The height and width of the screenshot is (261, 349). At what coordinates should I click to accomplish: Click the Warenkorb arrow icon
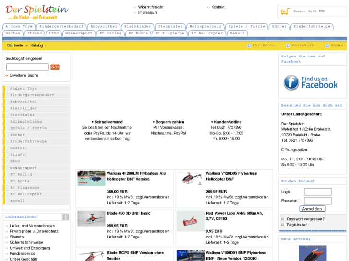[x=288, y=45]
